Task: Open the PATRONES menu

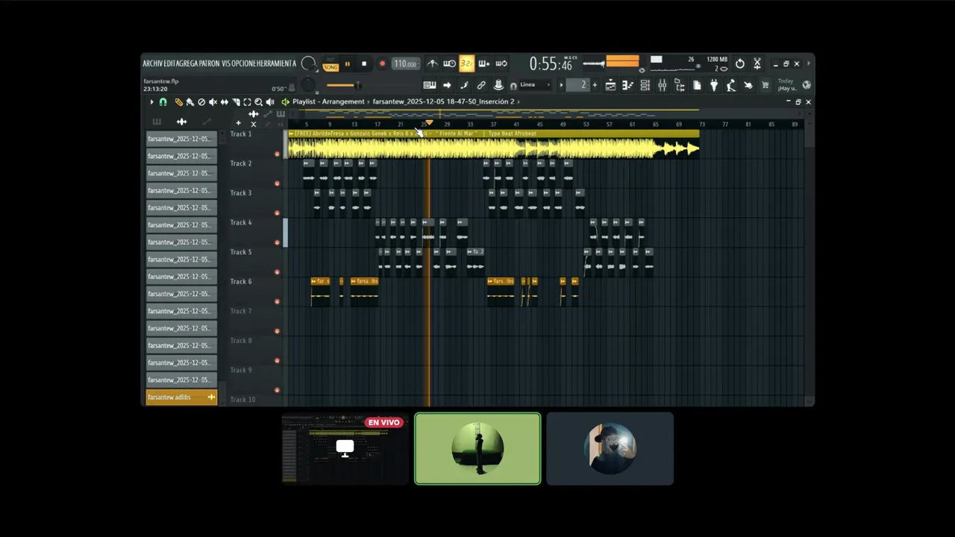Action: pyautogui.click(x=209, y=63)
